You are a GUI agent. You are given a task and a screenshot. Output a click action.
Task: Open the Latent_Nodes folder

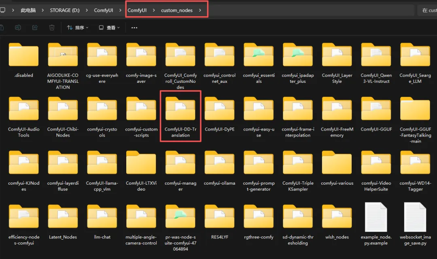63,217
